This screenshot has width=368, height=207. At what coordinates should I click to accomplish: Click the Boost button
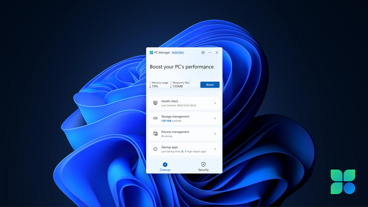point(210,85)
